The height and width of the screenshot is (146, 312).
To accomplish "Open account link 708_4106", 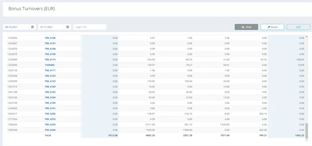I will point(50,38).
